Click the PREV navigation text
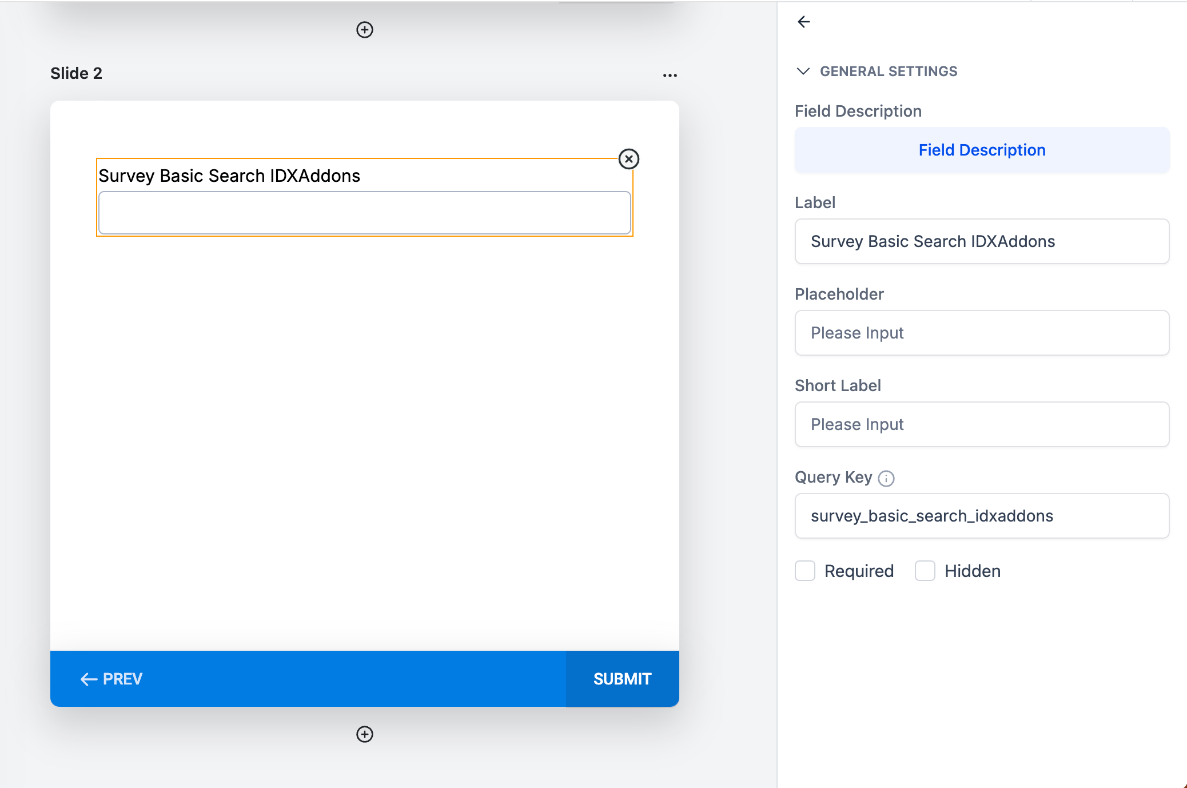 tap(122, 679)
